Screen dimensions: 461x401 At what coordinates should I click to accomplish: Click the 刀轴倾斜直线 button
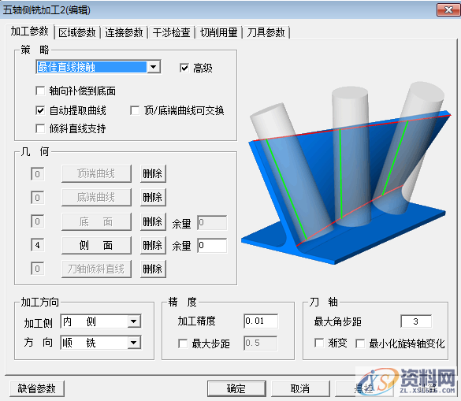96,269
